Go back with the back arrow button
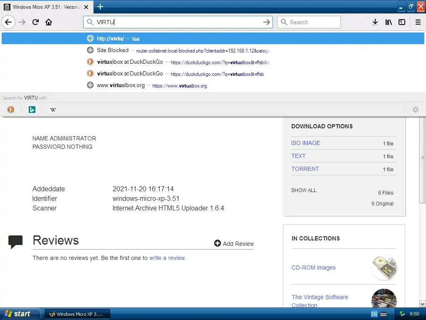Viewport: 426px width, 320px height. click(x=8, y=22)
